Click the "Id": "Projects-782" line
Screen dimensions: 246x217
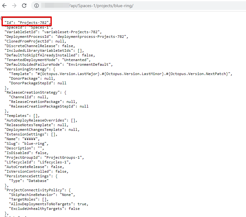pos(28,23)
